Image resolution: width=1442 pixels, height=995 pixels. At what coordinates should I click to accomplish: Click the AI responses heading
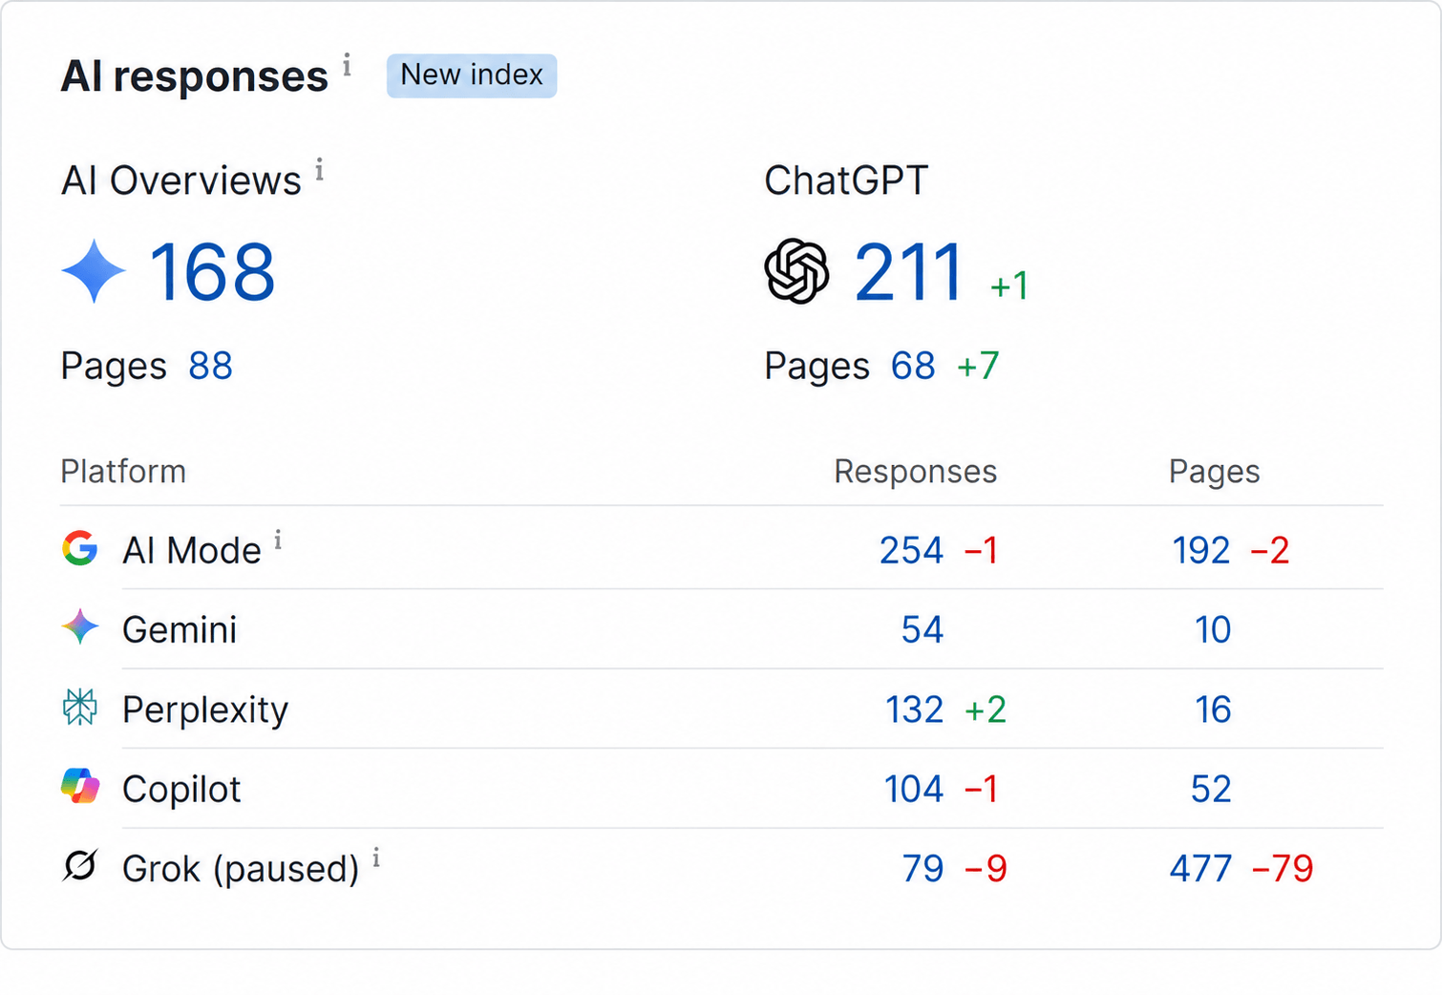[195, 76]
